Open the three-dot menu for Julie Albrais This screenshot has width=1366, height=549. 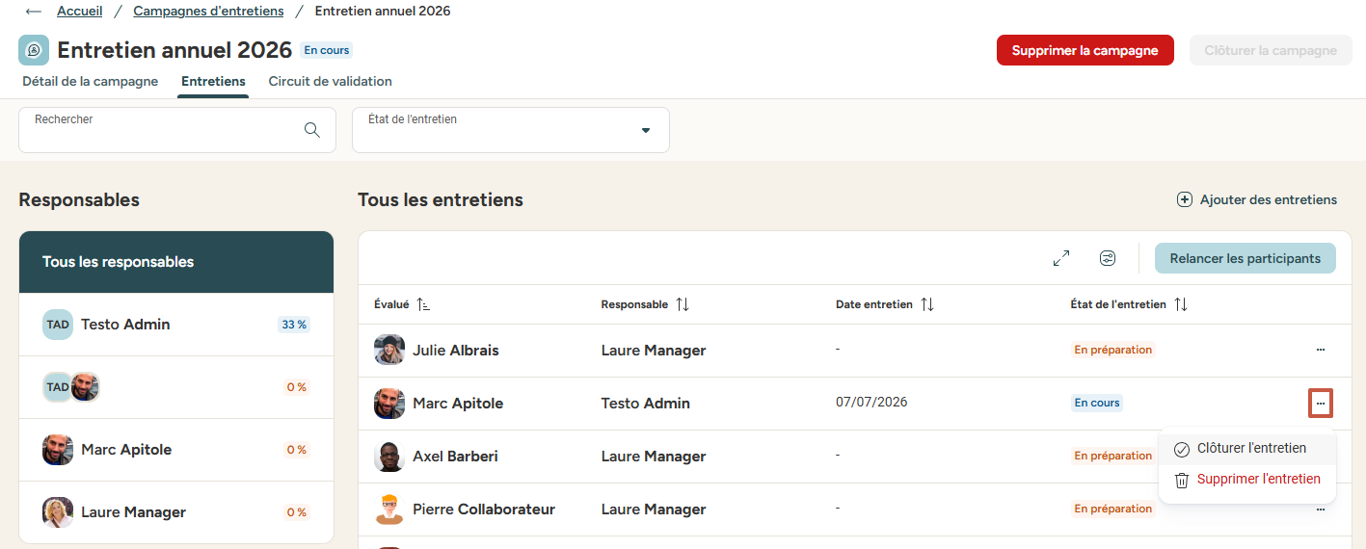click(1320, 350)
